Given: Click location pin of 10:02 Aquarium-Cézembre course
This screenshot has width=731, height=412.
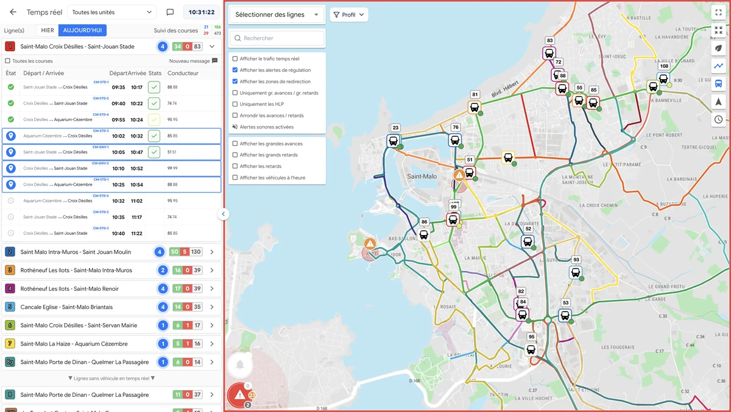Looking at the screenshot, I should point(10,136).
